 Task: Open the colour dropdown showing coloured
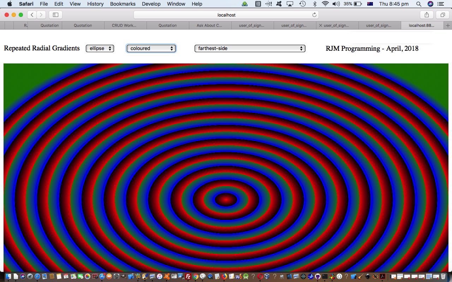[x=151, y=48]
